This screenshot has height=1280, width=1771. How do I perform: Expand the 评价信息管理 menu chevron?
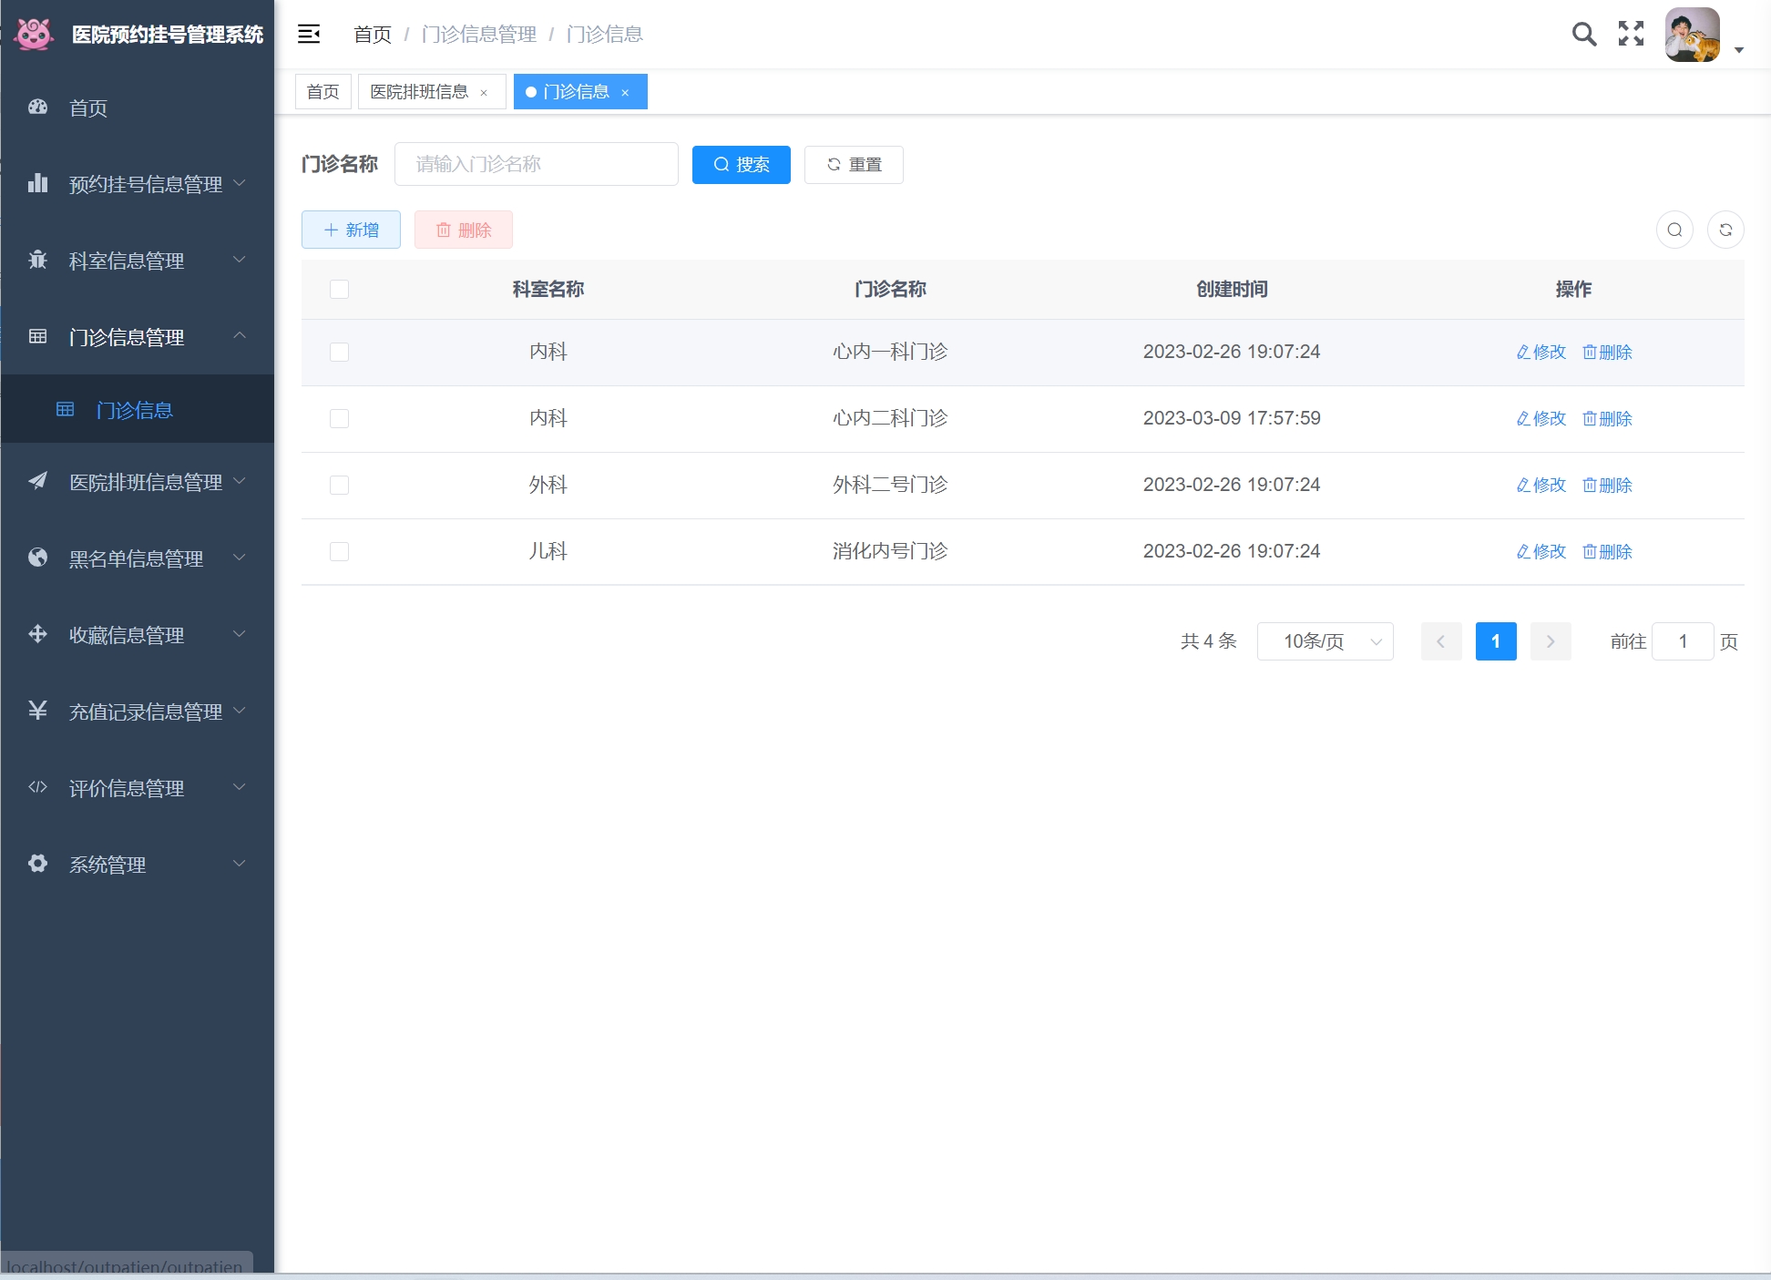point(240,786)
